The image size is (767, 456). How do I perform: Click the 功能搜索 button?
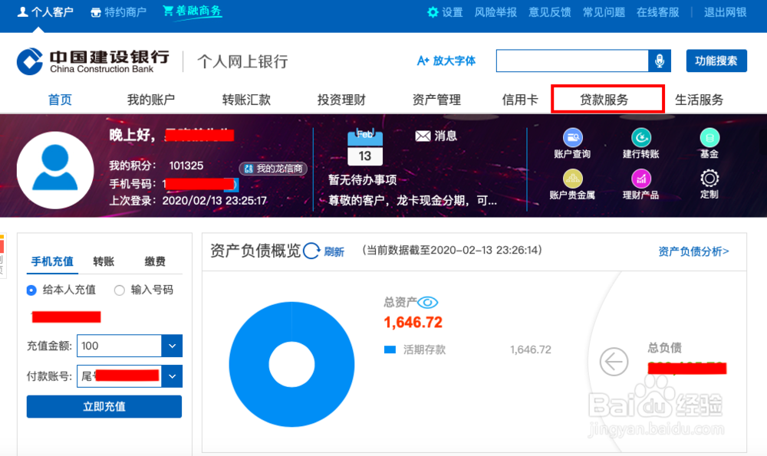(716, 61)
